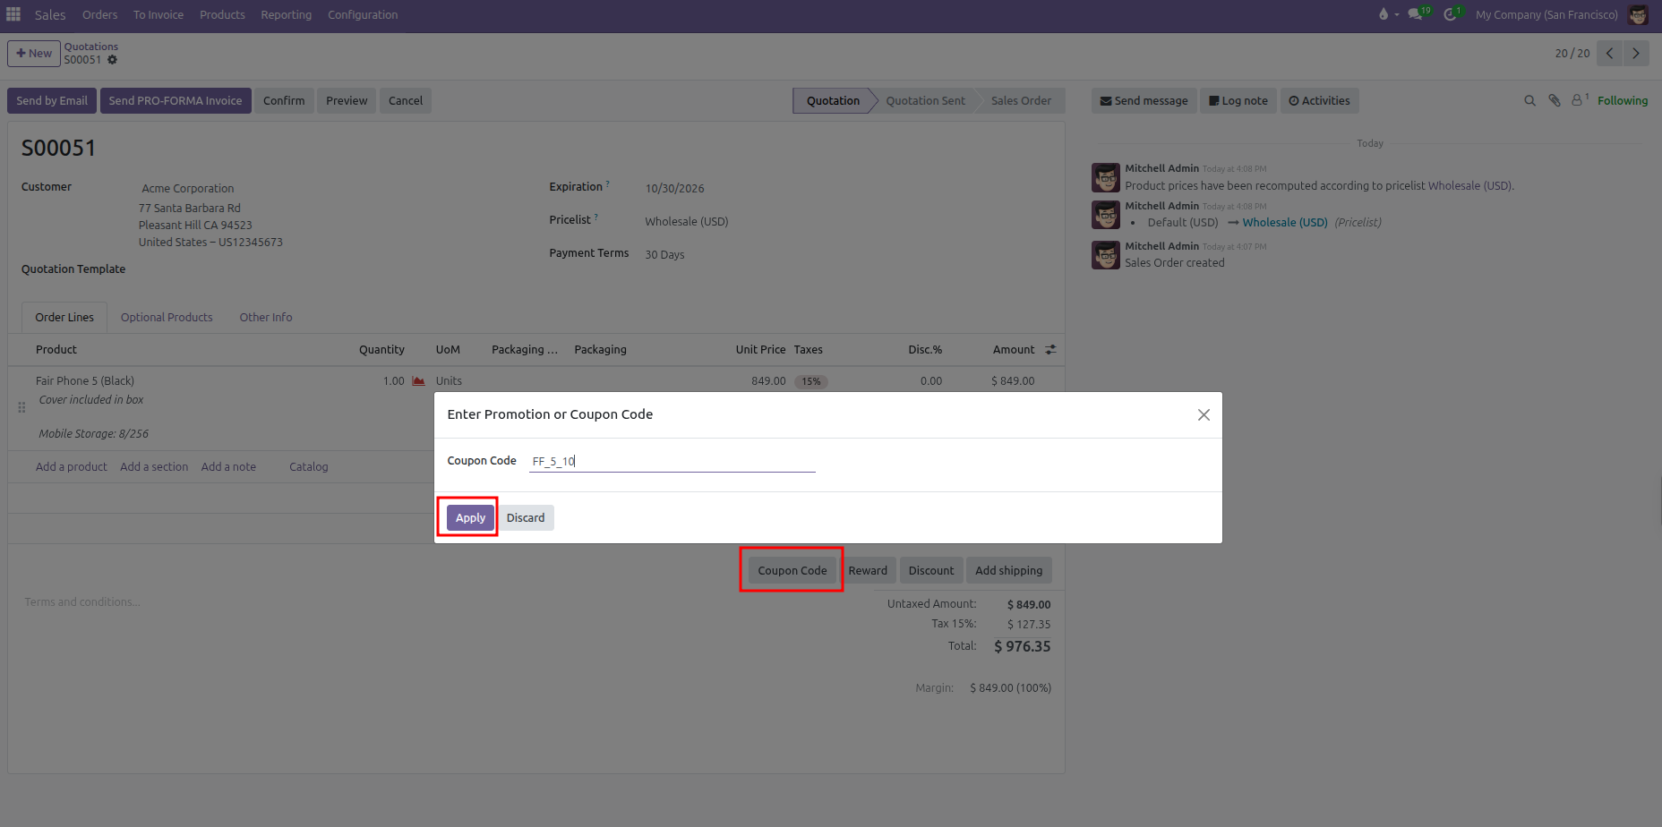Search chatter messages with magnifier icon
Screen dimensions: 1662x827
pos(1529,101)
